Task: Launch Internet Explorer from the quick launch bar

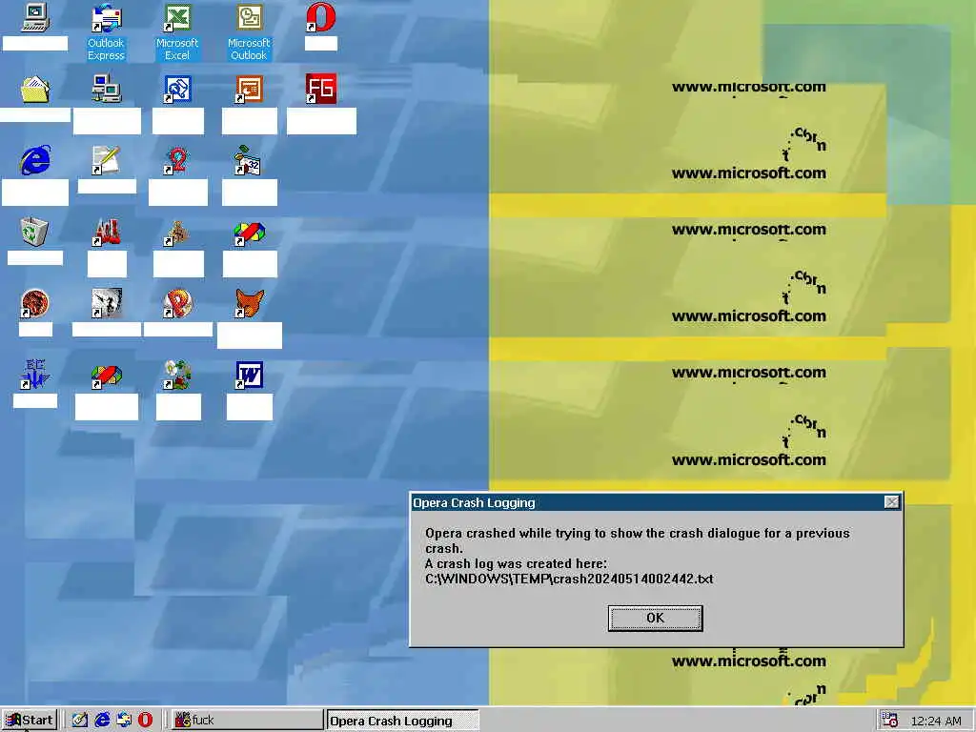Action: (x=102, y=721)
